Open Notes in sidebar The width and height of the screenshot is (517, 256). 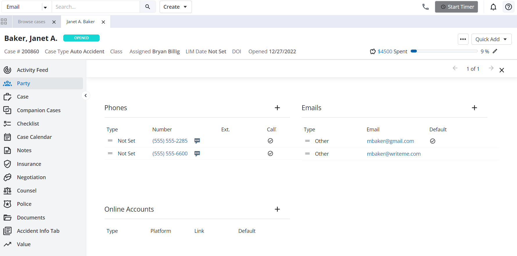pos(42,150)
